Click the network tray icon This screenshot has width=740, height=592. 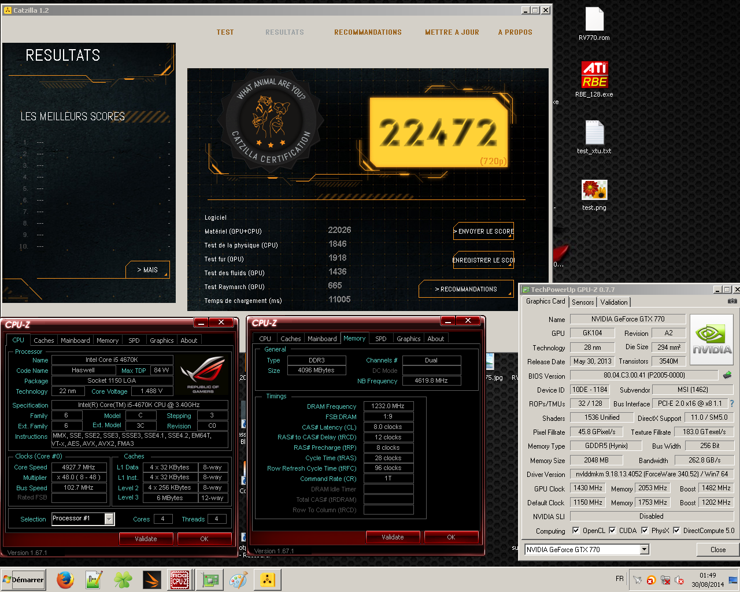[x=665, y=580]
